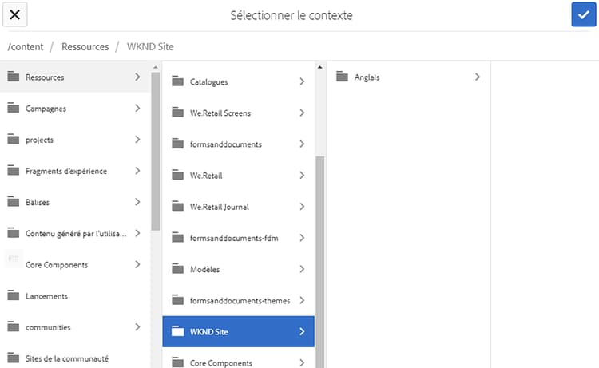The image size is (599, 368).
Task: Expand the projects folder chevron
Action: tap(137, 140)
